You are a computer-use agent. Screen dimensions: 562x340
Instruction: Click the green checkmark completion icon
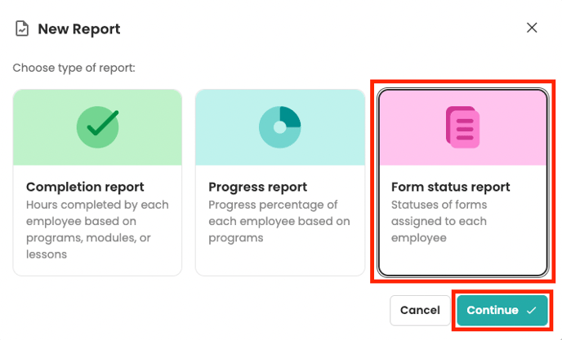[x=97, y=126]
